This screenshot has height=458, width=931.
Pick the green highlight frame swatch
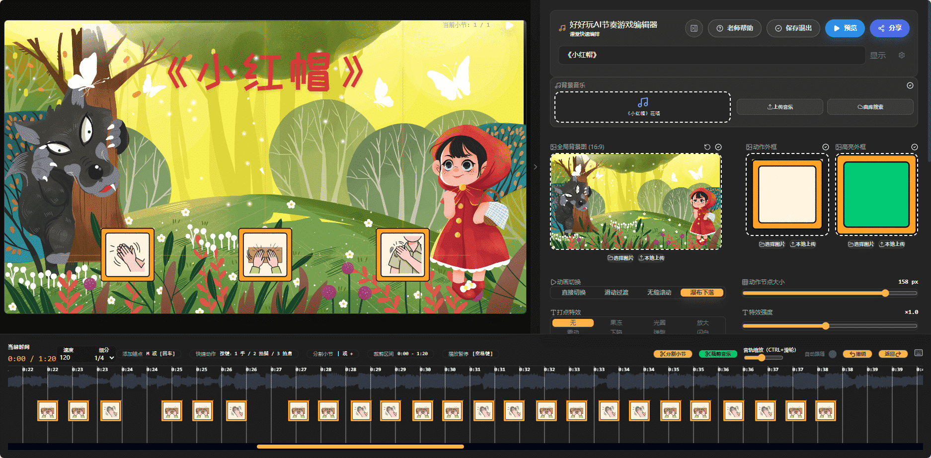pos(876,194)
